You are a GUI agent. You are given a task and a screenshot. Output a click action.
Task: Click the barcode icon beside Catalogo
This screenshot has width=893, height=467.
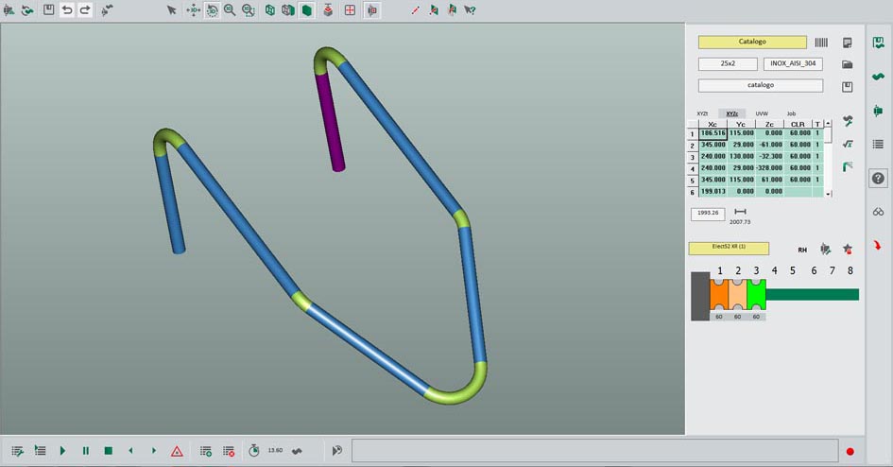tap(821, 43)
